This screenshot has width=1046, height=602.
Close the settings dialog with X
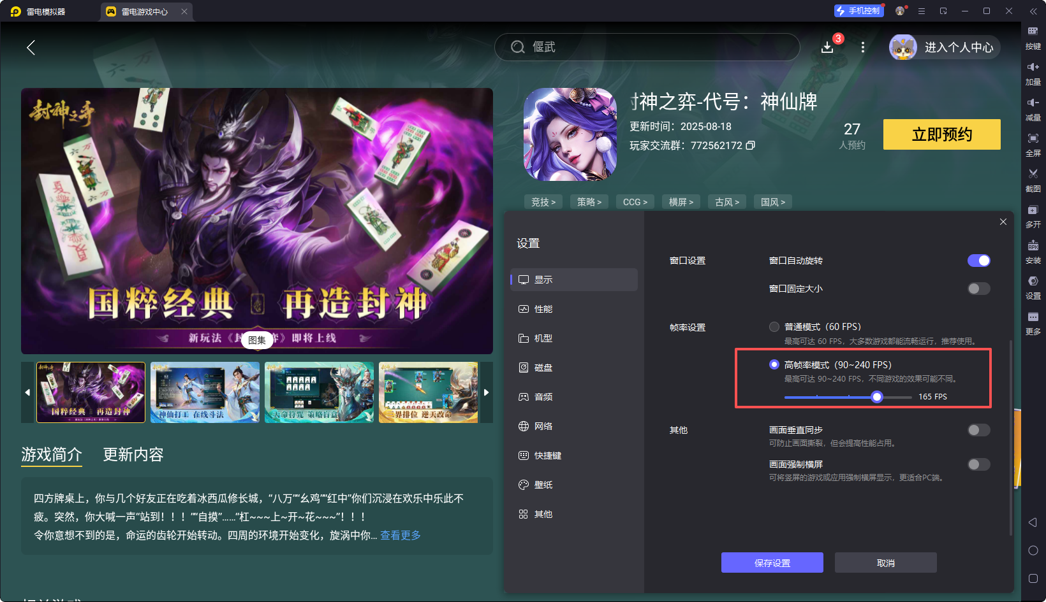pos(1003,222)
